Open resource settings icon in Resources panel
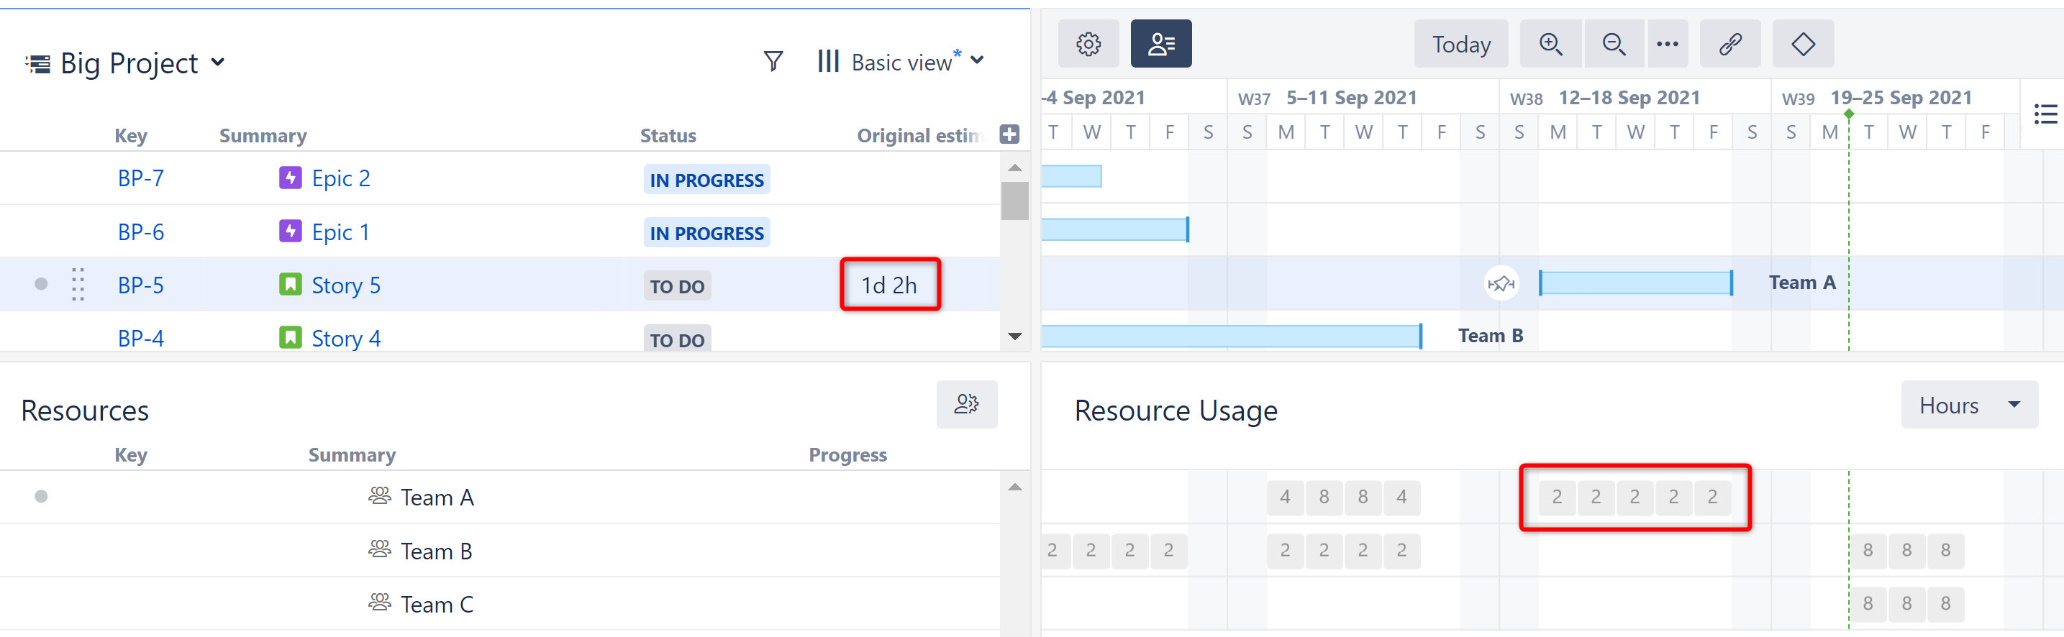Screen dimensions: 2064x637 point(966,404)
